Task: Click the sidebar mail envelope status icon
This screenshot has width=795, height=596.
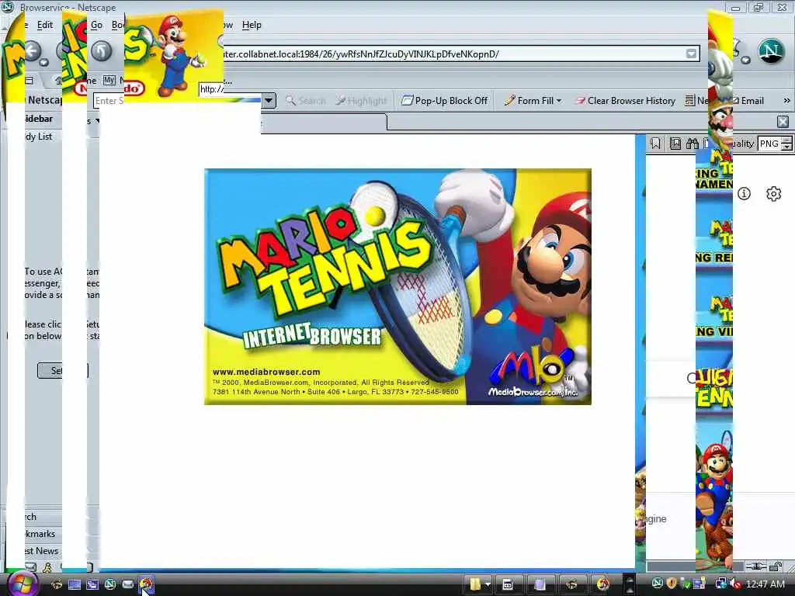Action: [x=31, y=567]
